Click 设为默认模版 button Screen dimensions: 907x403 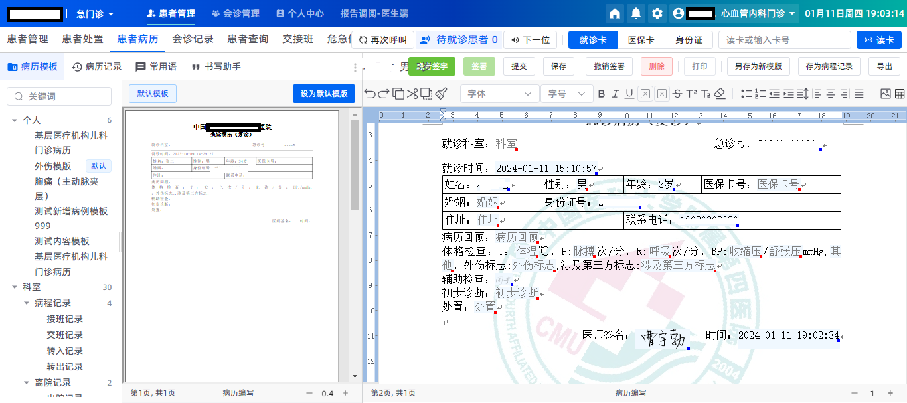coord(324,94)
